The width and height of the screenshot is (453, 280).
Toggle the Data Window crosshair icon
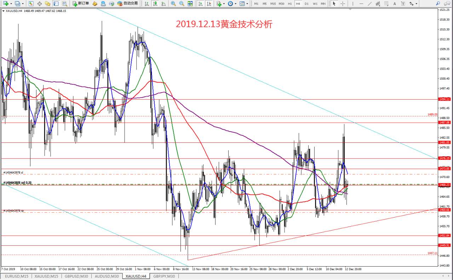(x=39, y=4)
